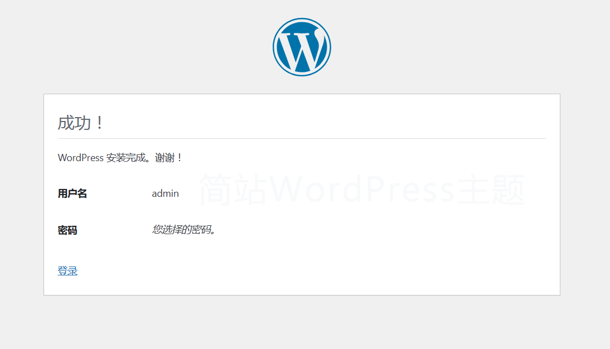Click the 用户名 field label
Viewport: 610px width, 349px height.
tap(73, 193)
